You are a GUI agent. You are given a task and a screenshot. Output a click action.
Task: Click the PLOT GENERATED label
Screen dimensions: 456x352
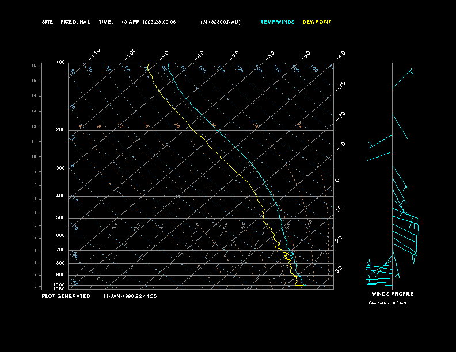(66, 296)
